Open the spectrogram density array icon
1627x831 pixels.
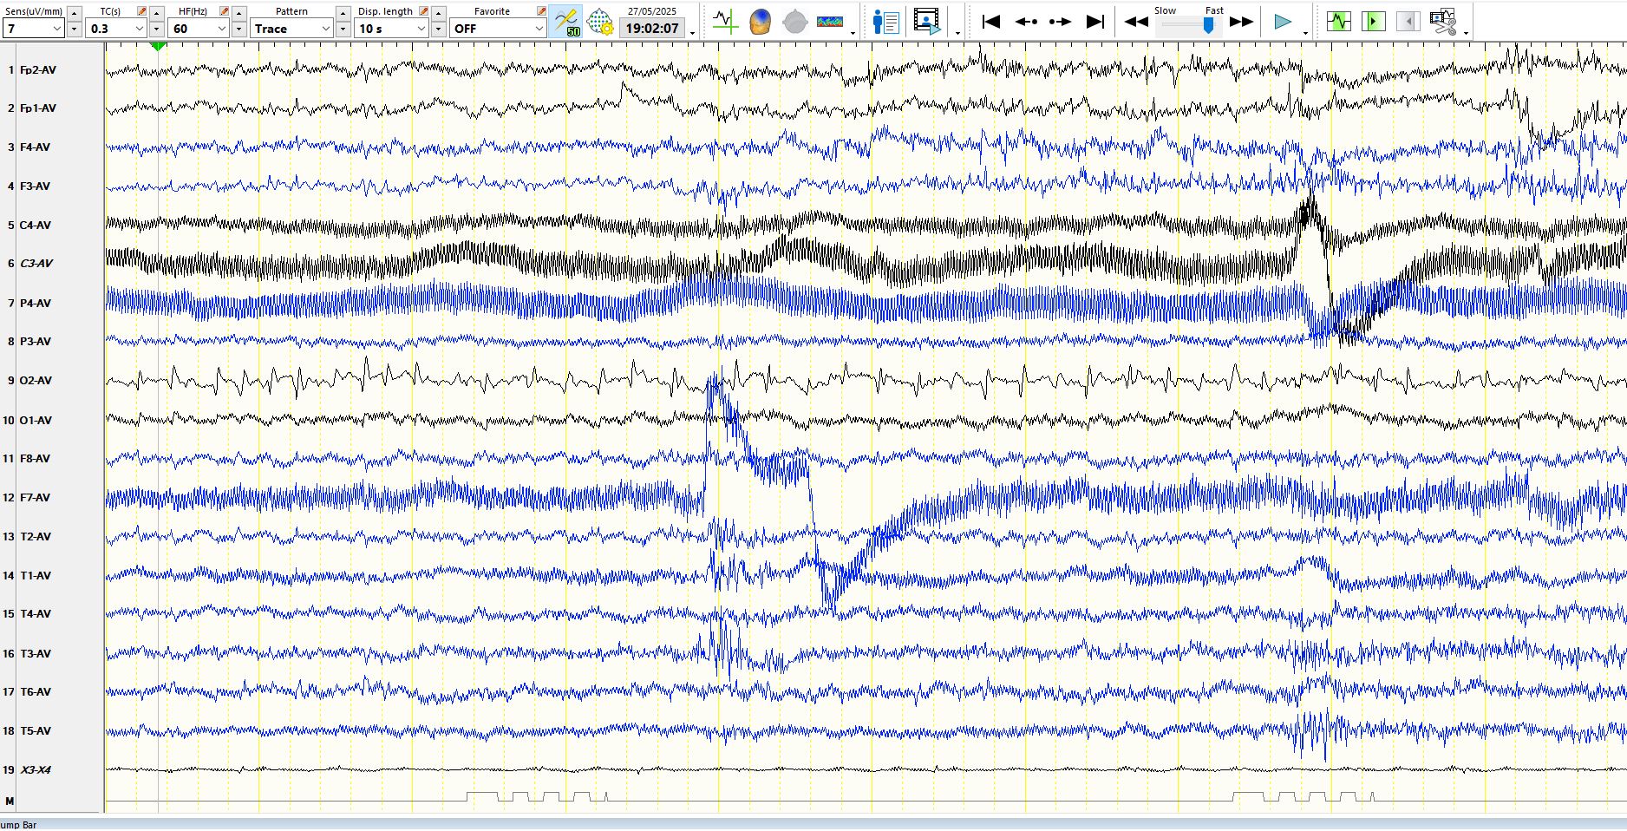[x=830, y=21]
